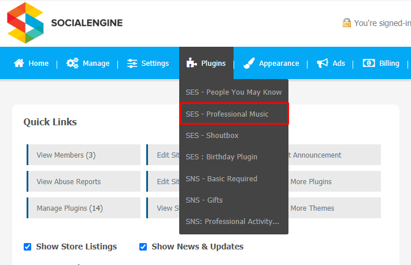Click the Ads megaphone icon
This screenshot has height=265, width=411.
323,63
